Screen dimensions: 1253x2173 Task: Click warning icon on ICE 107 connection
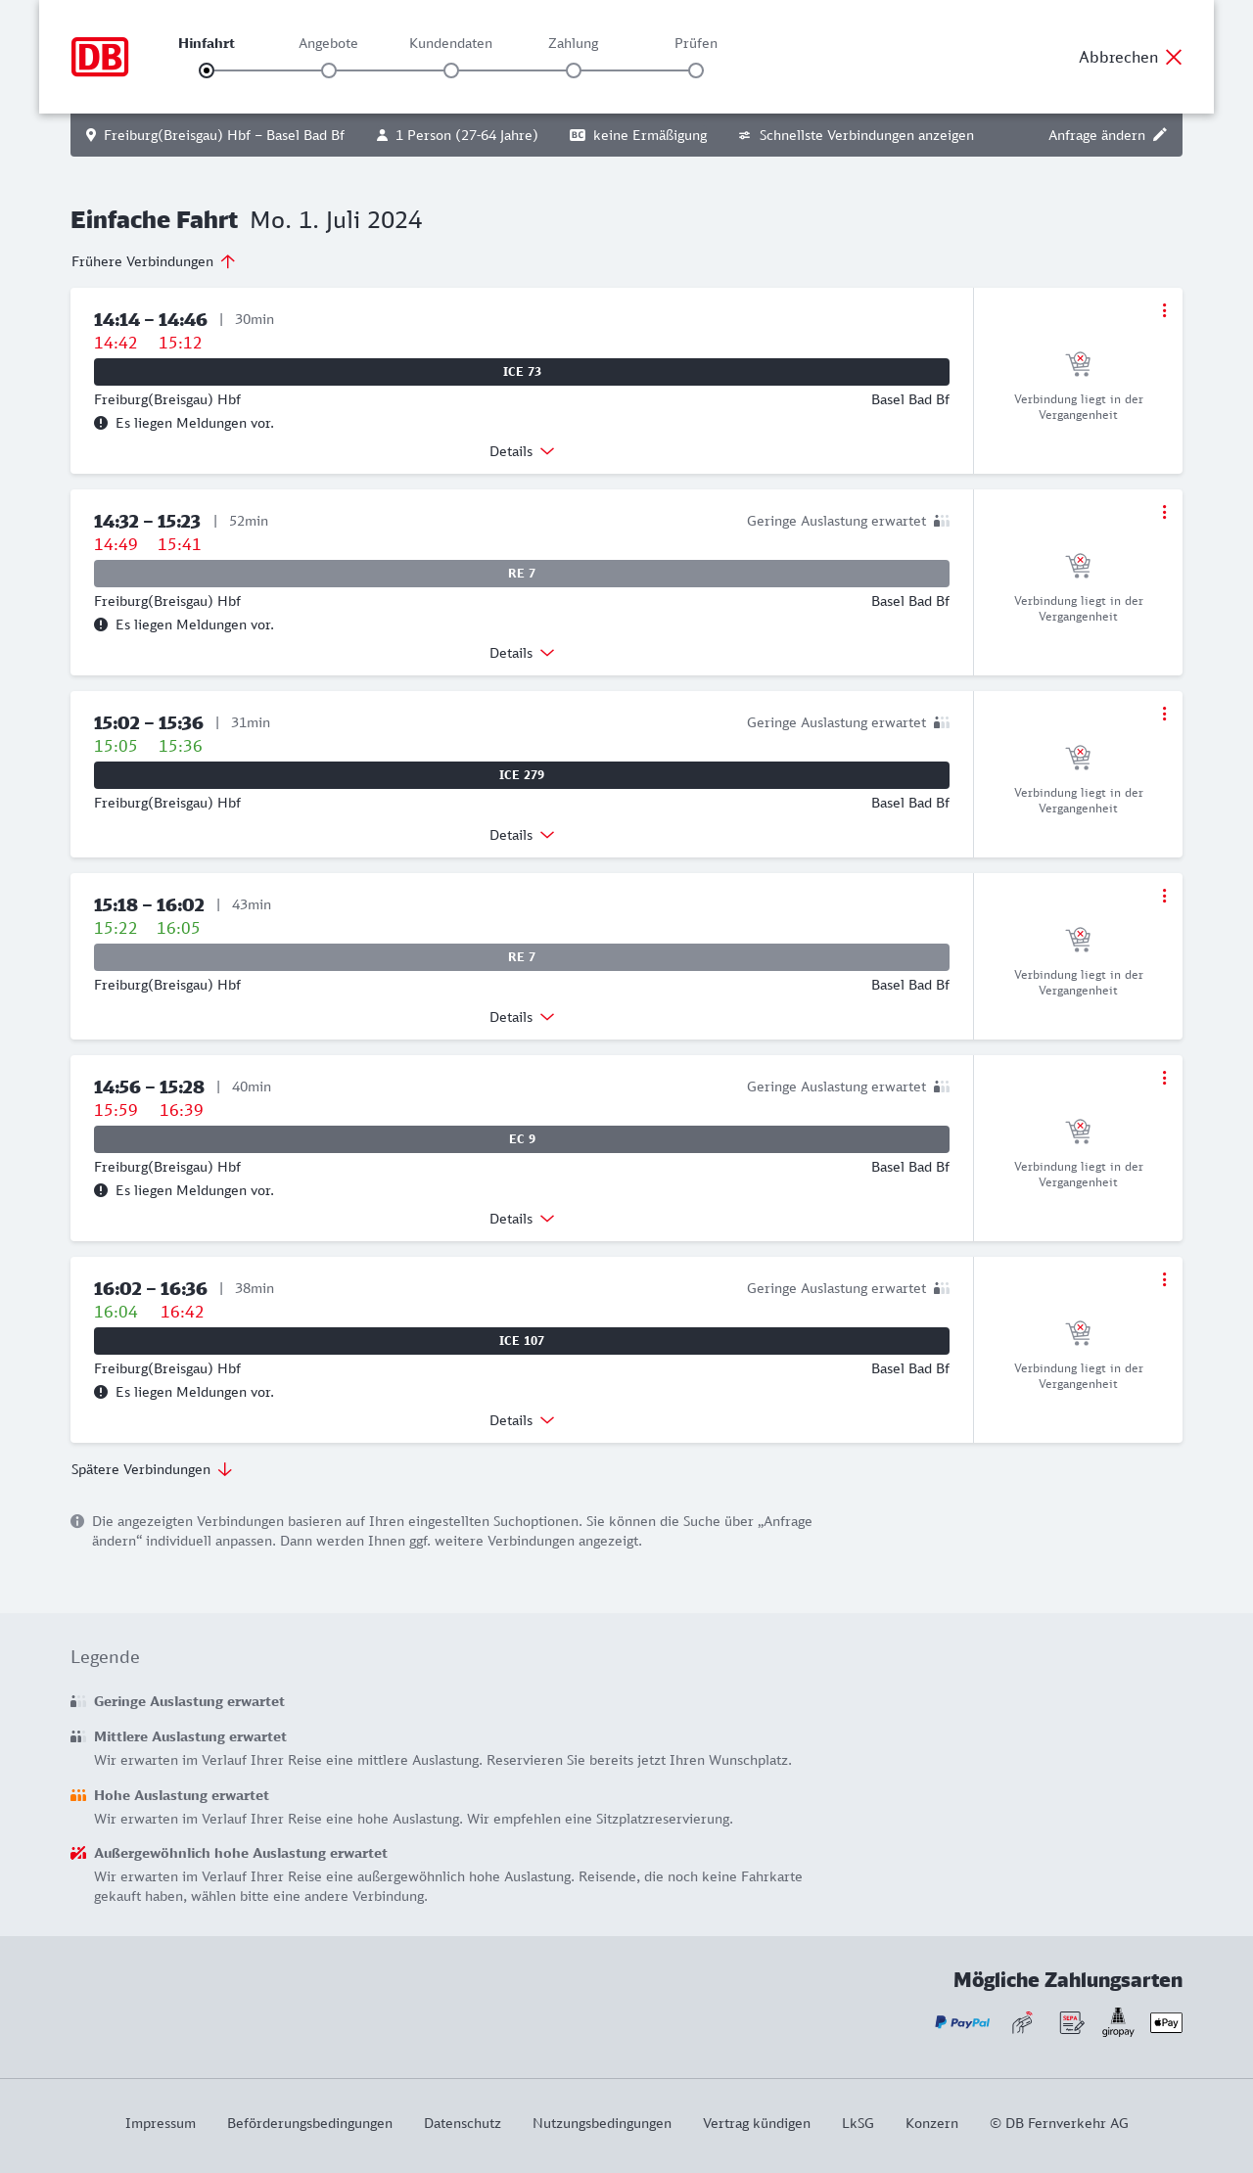tap(101, 1392)
